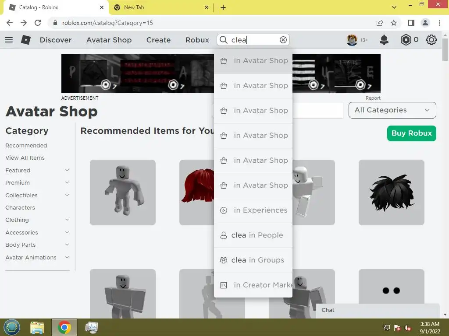The width and height of the screenshot is (449, 336).
Task: Go forward with browser forward arrow
Action: (x=24, y=23)
